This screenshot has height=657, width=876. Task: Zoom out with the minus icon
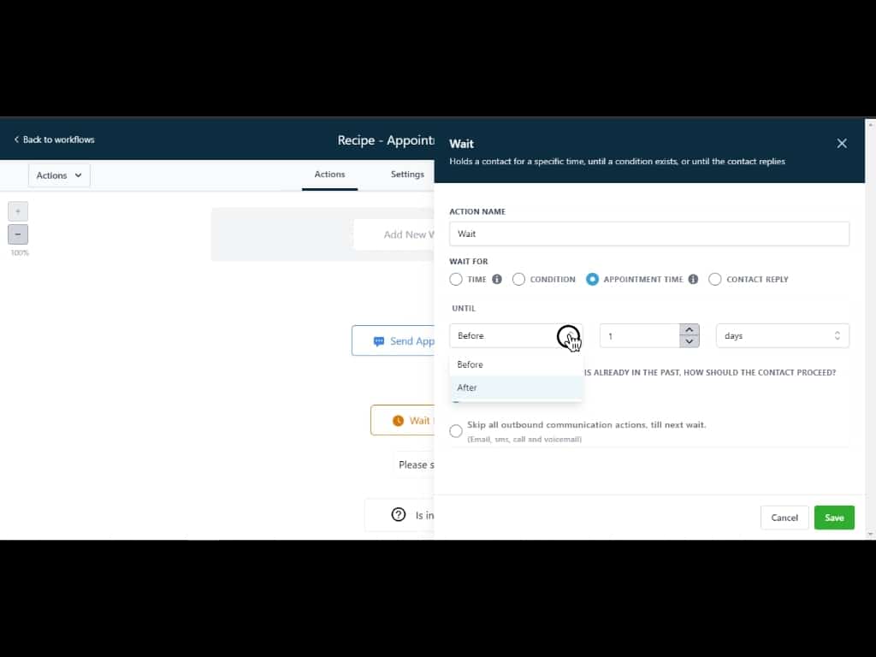(18, 234)
